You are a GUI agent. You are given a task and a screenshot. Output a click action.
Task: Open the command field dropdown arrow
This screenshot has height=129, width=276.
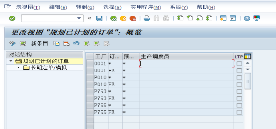point(79,18)
